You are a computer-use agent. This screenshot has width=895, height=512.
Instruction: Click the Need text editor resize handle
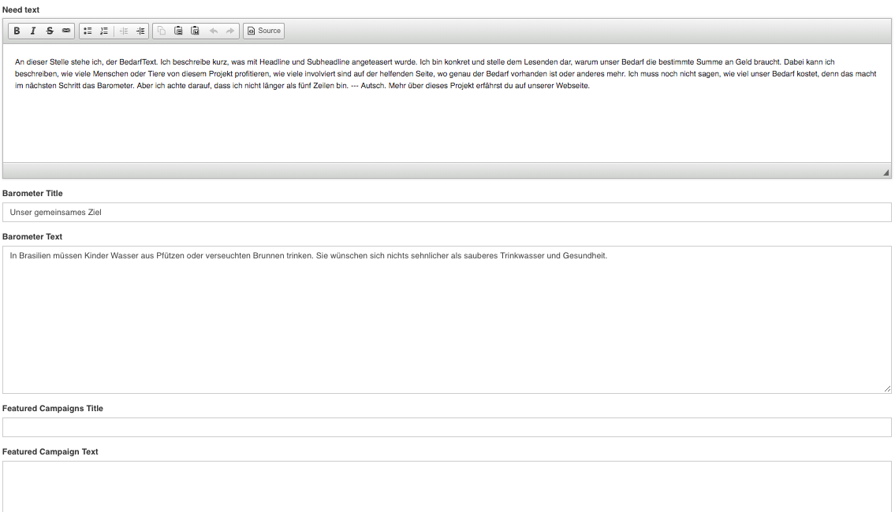[886, 173]
